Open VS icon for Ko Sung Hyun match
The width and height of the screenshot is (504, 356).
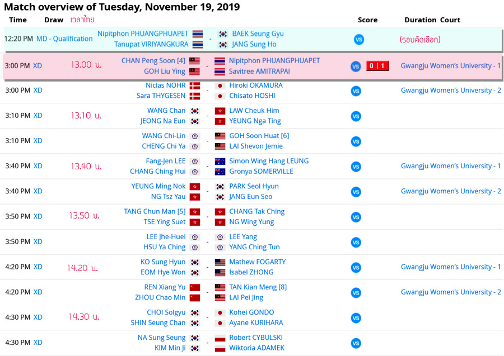[356, 268]
